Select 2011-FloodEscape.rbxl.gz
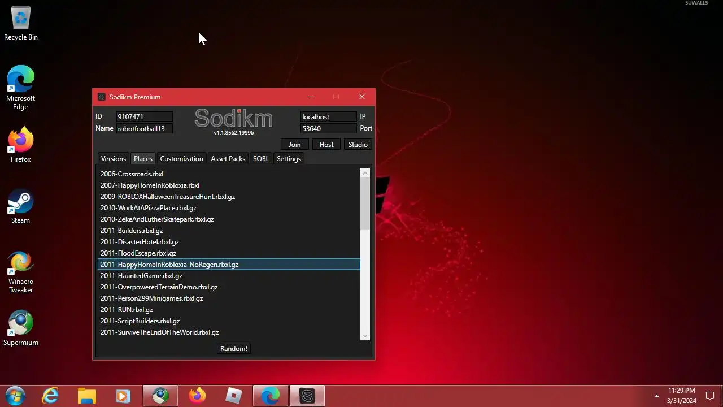Screen dimensions: 723x407 pos(229,253)
